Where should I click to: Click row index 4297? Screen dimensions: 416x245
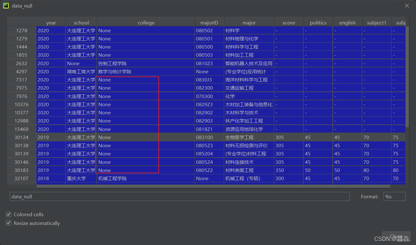22,71
